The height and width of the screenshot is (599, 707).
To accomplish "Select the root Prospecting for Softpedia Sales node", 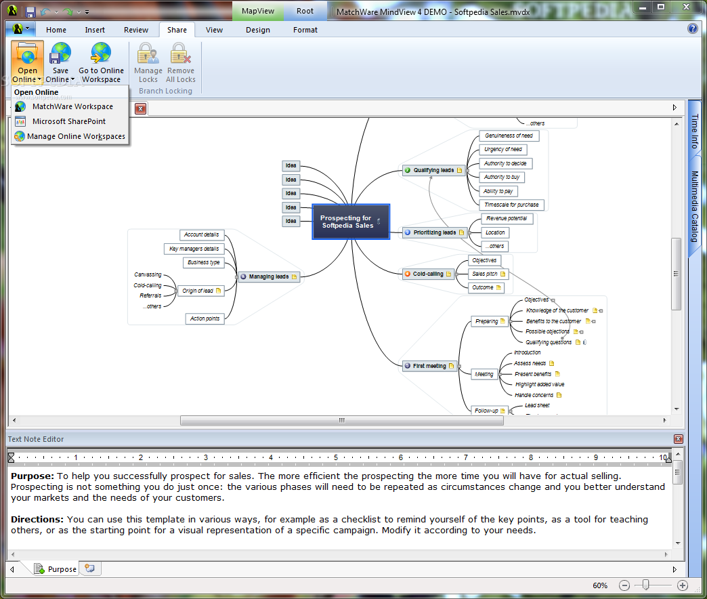I will [350, 222].
